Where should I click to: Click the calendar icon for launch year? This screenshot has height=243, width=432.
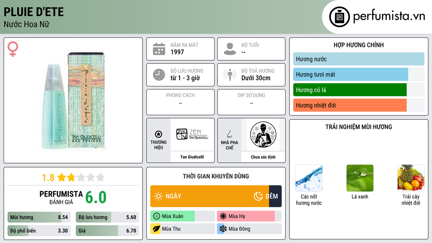(x=159, y=49)
